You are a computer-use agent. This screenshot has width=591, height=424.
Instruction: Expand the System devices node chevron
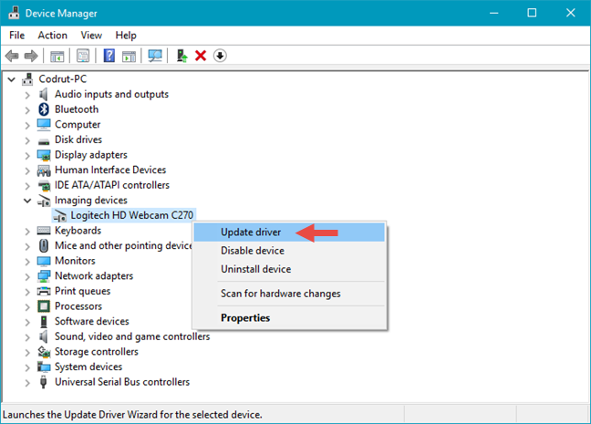(x=27, y=367)
